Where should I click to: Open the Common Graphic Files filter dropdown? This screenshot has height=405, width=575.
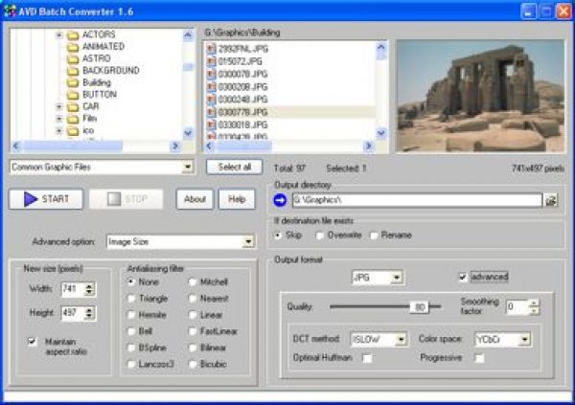coord(188,168)
